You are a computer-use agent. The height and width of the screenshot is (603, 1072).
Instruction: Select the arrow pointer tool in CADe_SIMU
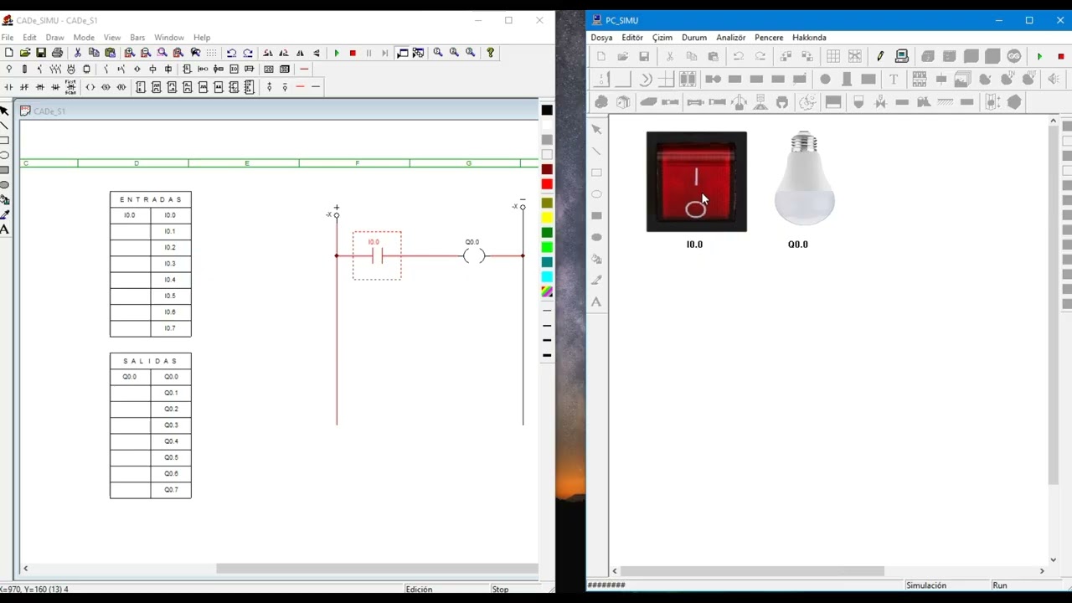[x=4, y=111]
